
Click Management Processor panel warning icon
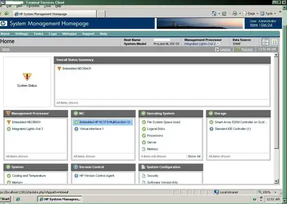pos(8,113)
